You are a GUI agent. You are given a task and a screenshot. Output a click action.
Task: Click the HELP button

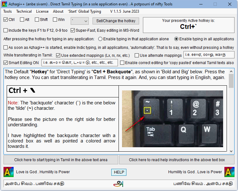(119, 172)
